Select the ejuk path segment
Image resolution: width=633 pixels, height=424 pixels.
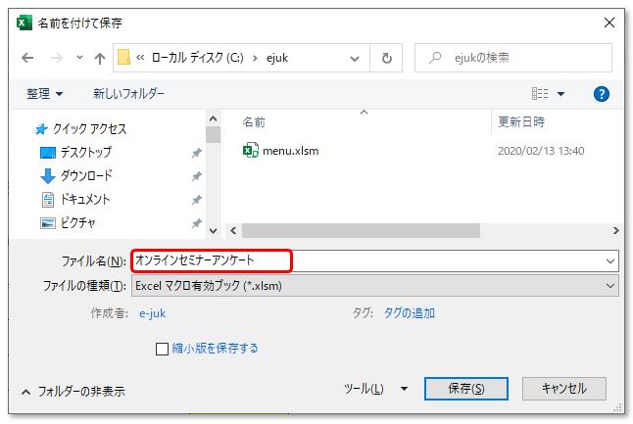point(277,58)
